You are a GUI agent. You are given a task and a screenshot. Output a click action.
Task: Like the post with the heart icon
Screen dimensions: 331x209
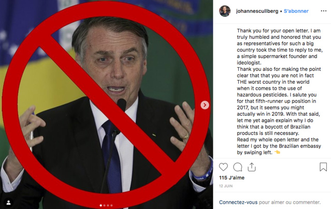[223, 167]
